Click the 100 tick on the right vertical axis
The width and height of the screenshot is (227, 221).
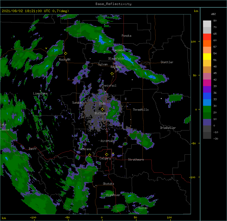193,41
